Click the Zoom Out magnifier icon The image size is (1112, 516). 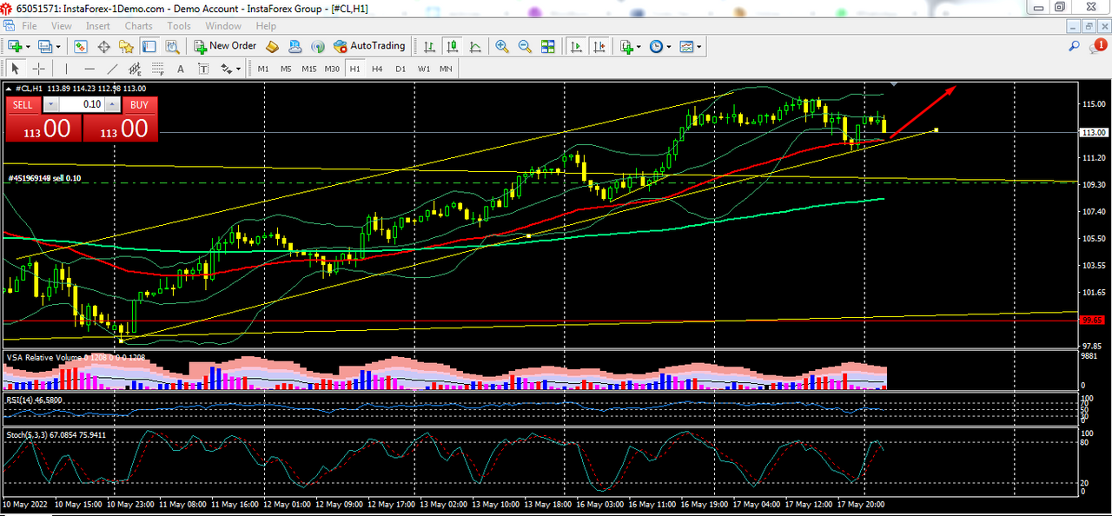point(525,46)
